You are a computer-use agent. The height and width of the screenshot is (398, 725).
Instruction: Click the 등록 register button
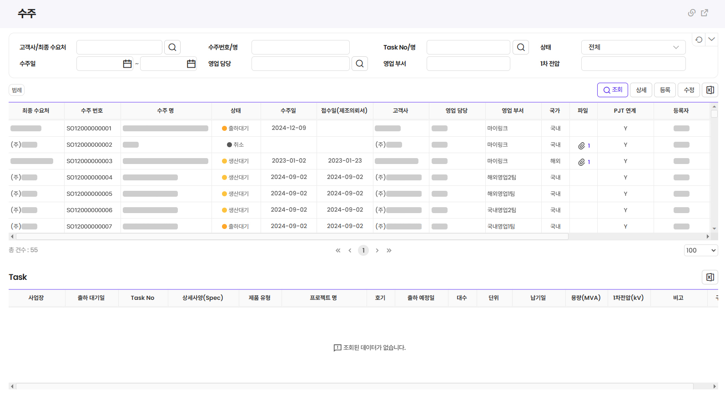pos(665,90)
